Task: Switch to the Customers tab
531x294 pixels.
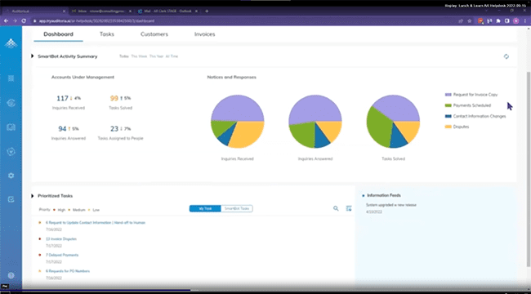Action: pos(154,34)
